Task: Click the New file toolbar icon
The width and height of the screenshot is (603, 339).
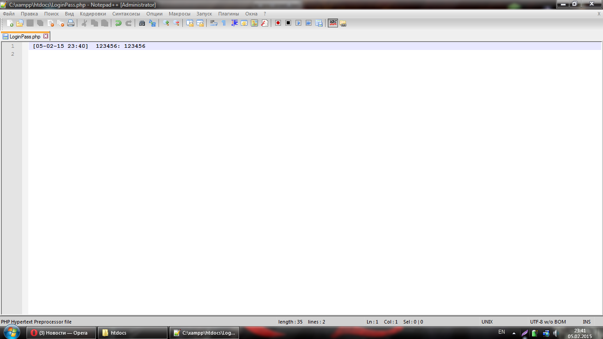Action: click(x=10, y=23)
